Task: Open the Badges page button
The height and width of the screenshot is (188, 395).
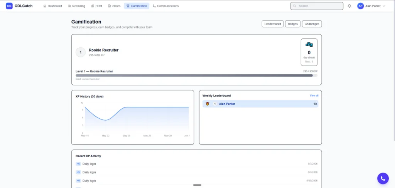Action: pos(293,24)
